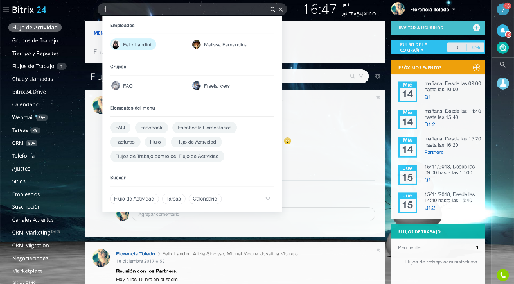This screenshot has height=284, width=514.
Task: Search in Tareas chip
Action: tap(173, 199)
